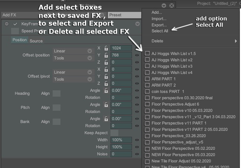Click keyframe arrows beside Heading Angle value
The image size is (241, 168).
click(x=137, y=90)
